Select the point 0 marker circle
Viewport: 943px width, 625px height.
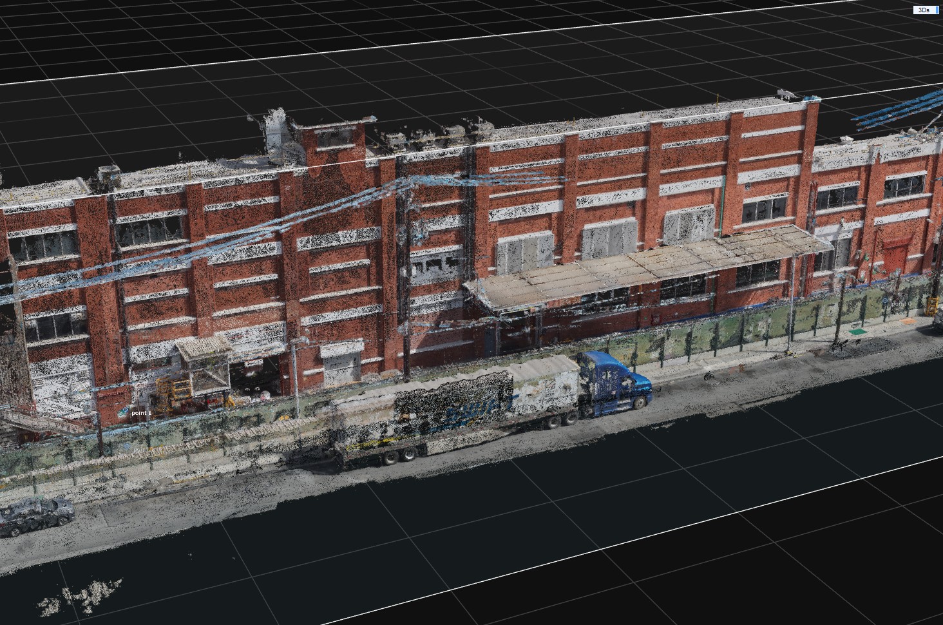(885, 302)
